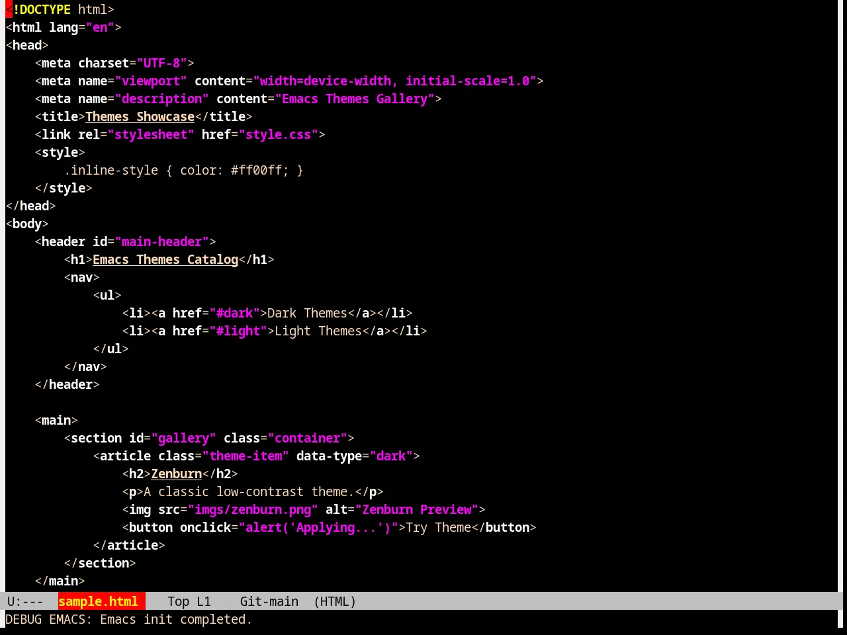Click the 'A classic low-contrast theme.' paragraph
This screenshot has height=635, width=847.
249,491
